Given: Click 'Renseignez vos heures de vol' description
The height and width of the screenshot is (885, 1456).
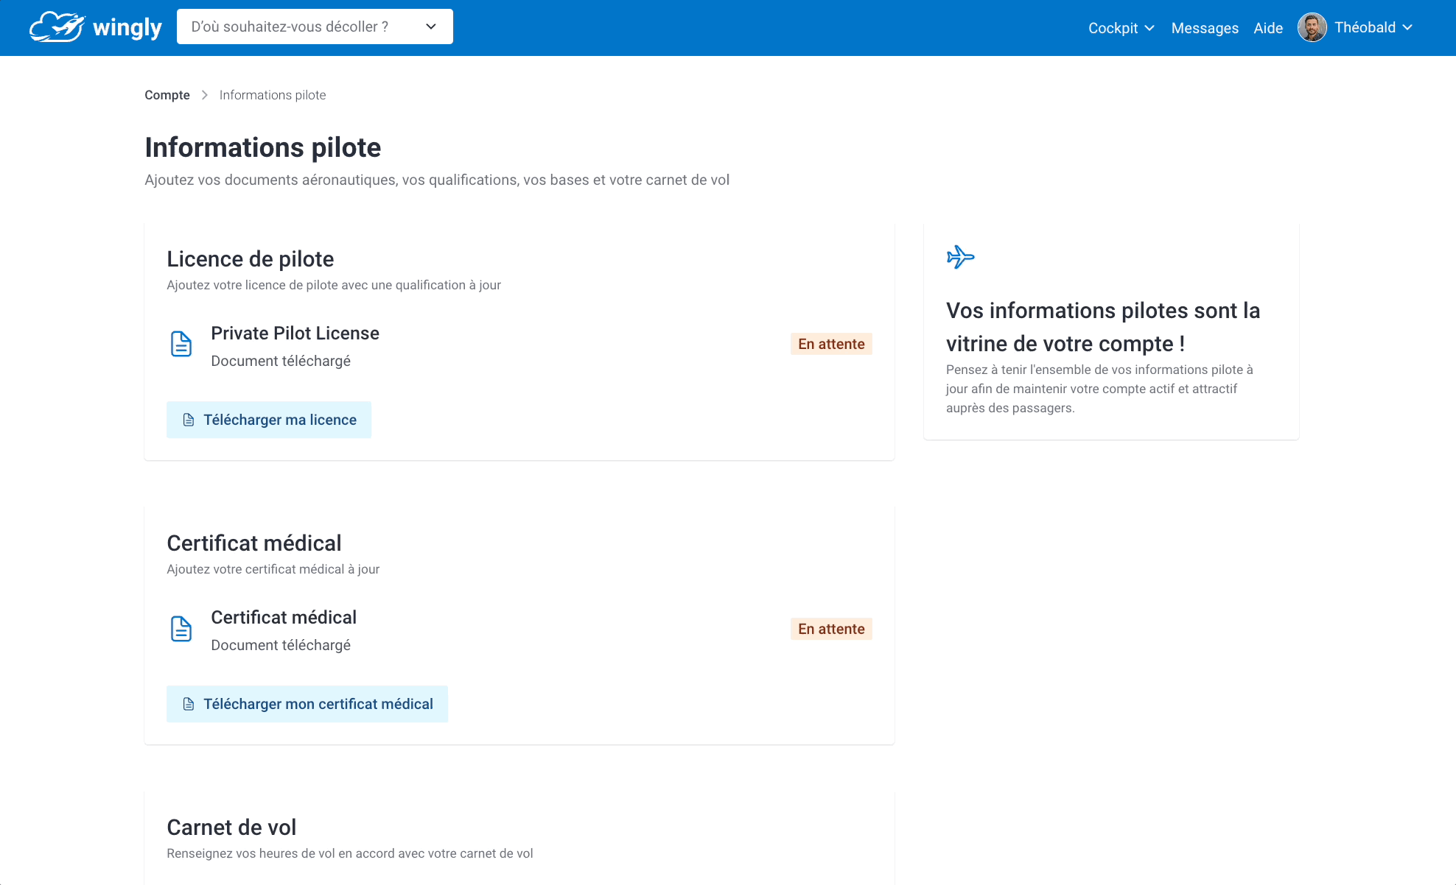Looking at the screenshot, I should click(x=350, y=853).
